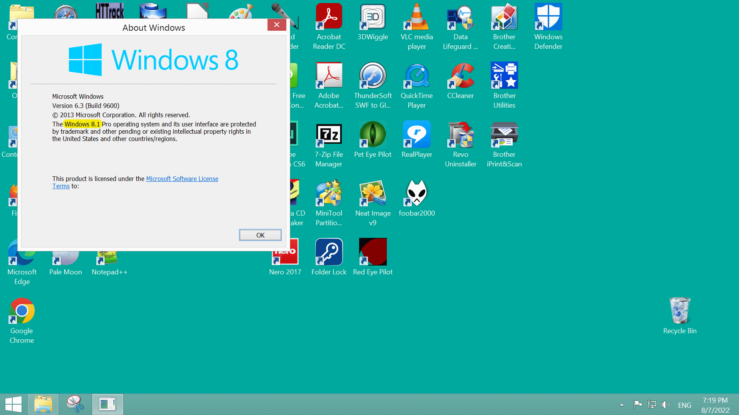Screen dimensions: 739x415
Task: Click the Brother Utilities icon
Action: pos(504,86)
